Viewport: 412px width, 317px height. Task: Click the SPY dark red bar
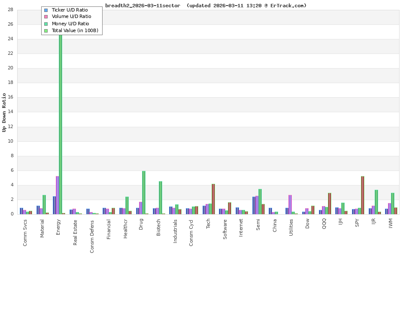pos(362,195)
